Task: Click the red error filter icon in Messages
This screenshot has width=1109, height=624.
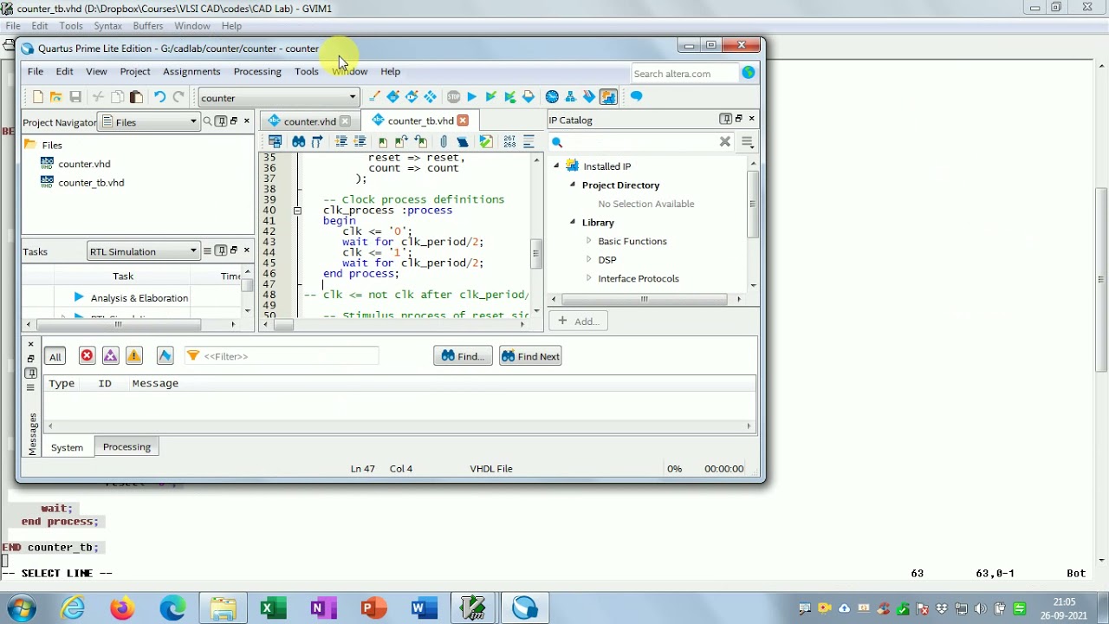Action: (87, 356)
